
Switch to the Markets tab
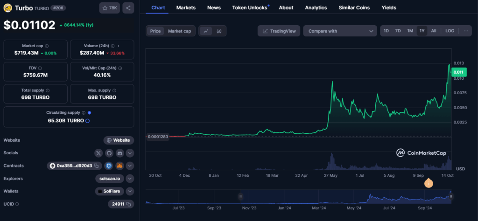186,7
